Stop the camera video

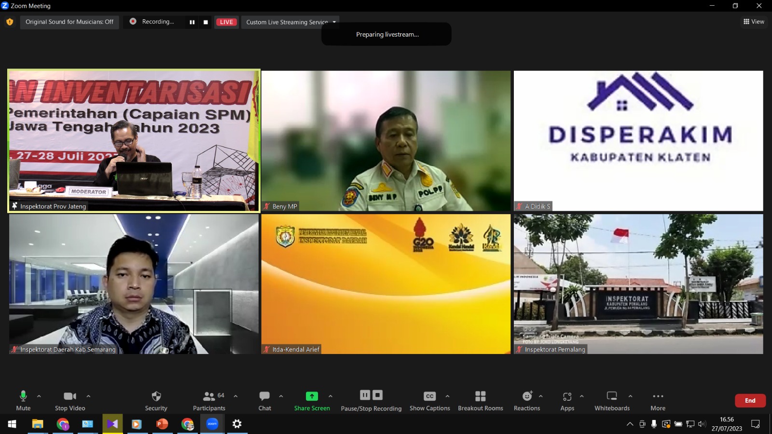pyautogui.click(x=70, y=401)
